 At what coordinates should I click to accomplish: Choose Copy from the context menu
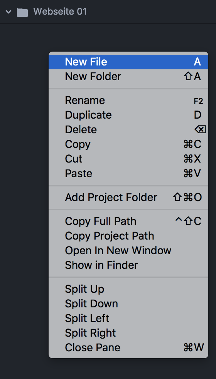(128, 144)
